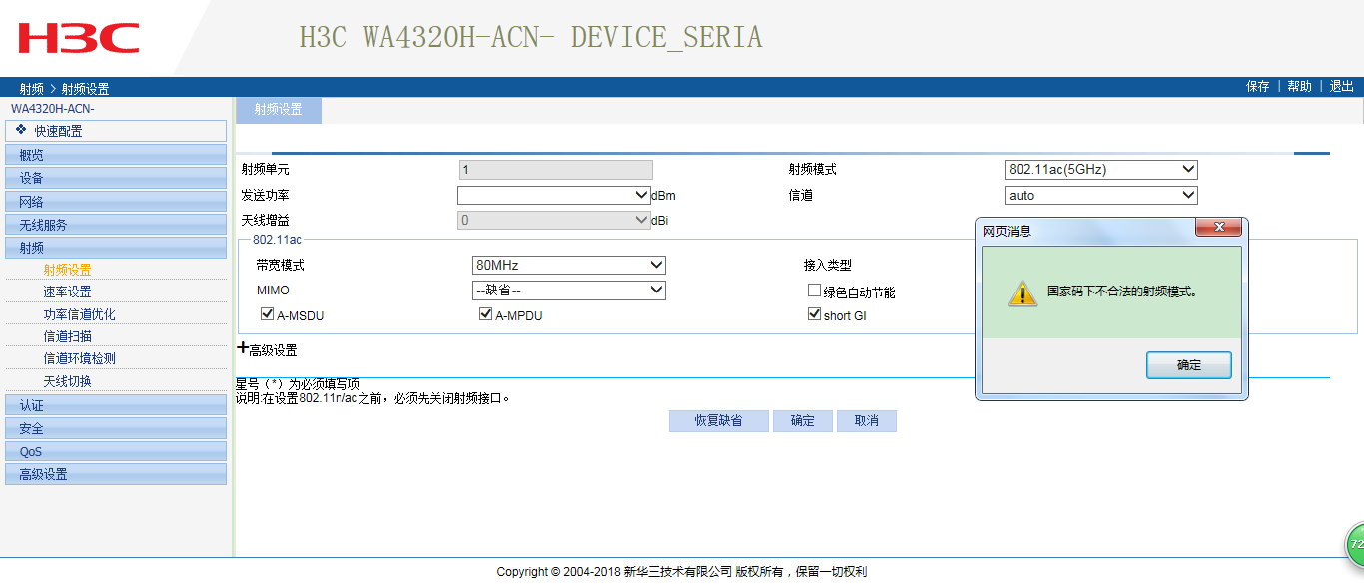Select 速率设置 submenu item
This screenshot has height=584, width=1364.
pyautogui.click(x=67, y=292)
